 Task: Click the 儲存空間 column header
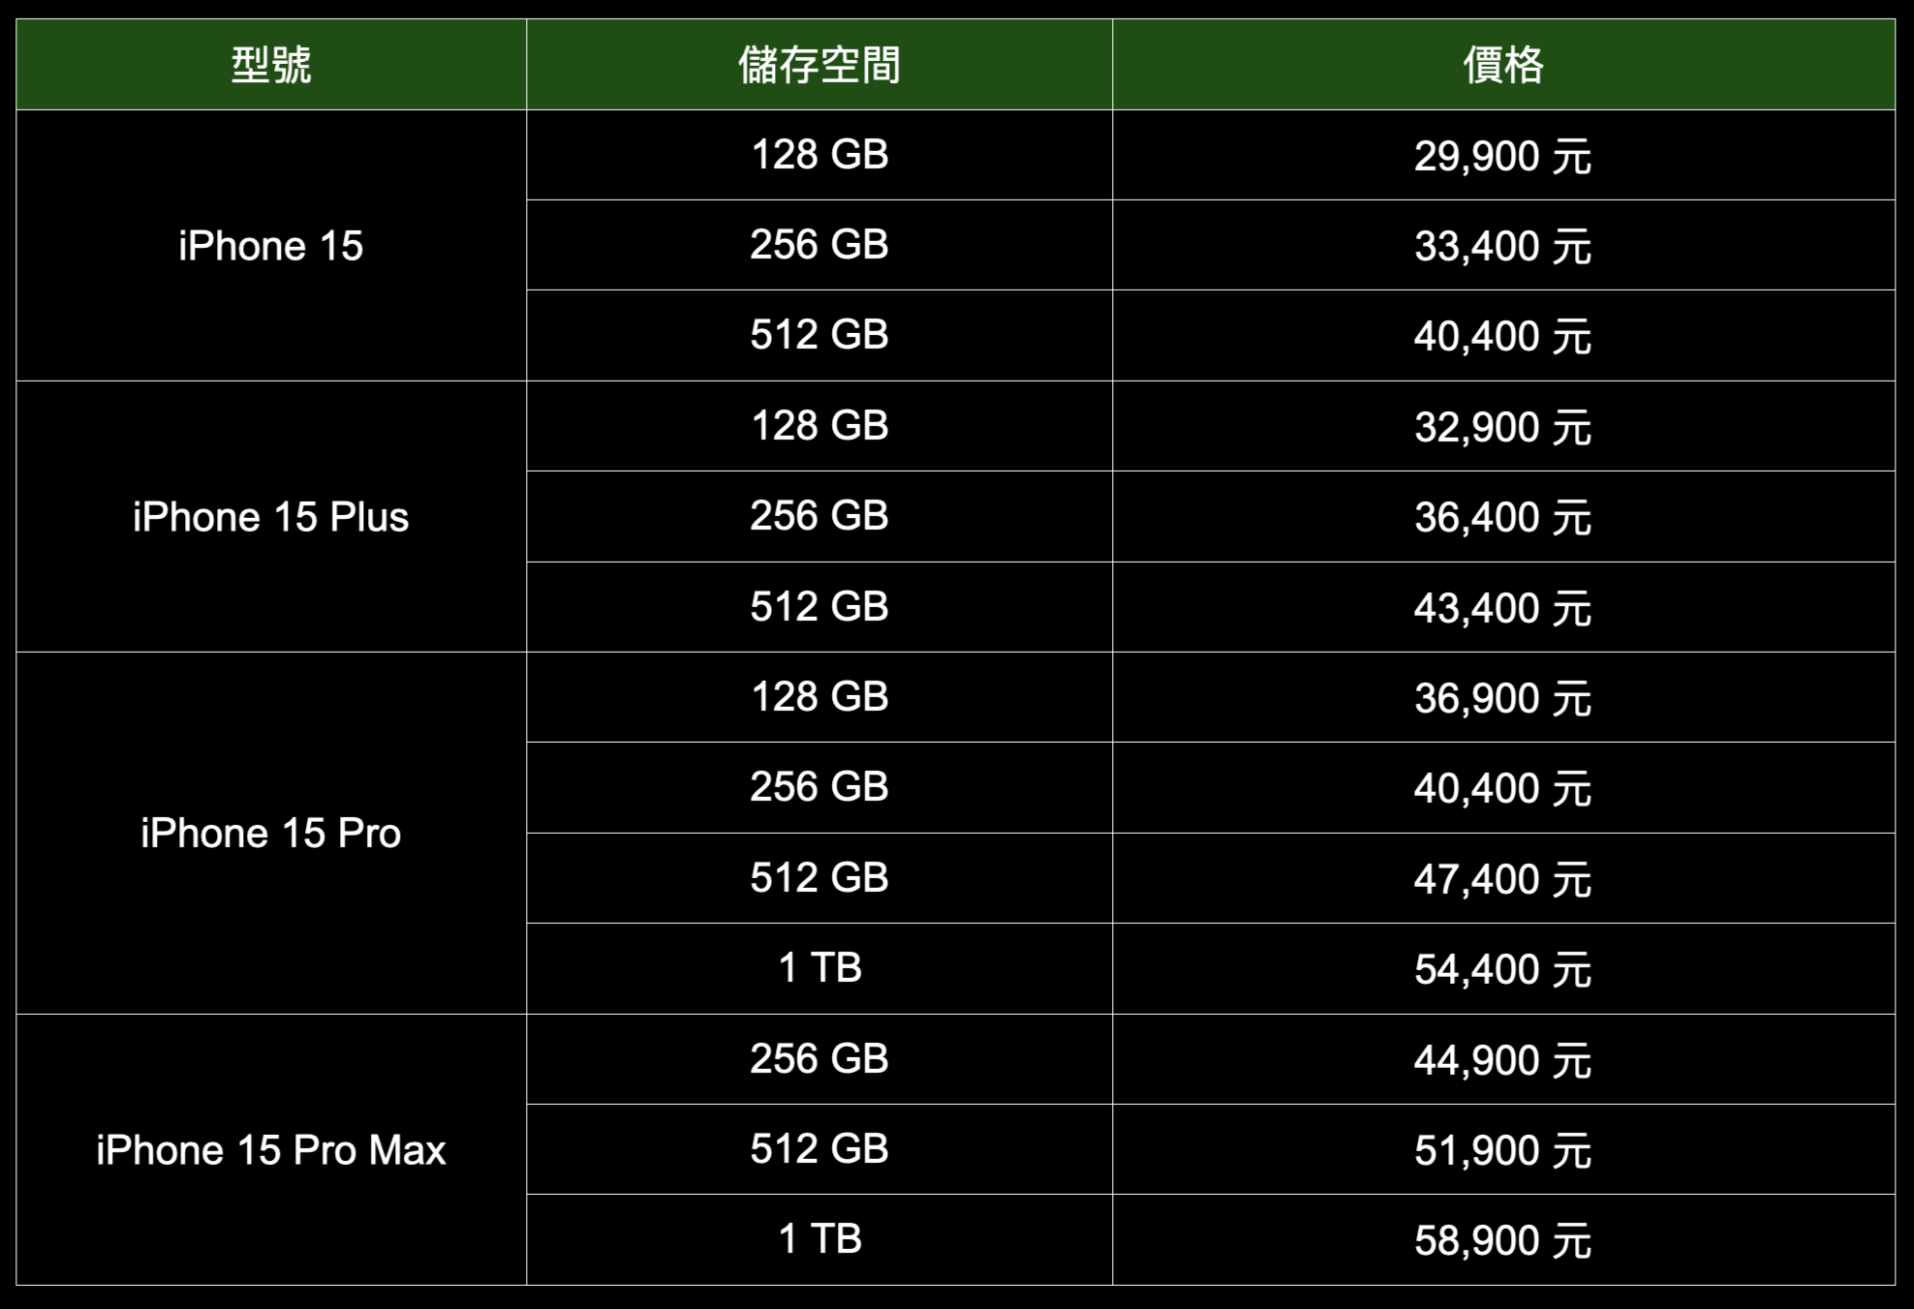pos(819,65)
